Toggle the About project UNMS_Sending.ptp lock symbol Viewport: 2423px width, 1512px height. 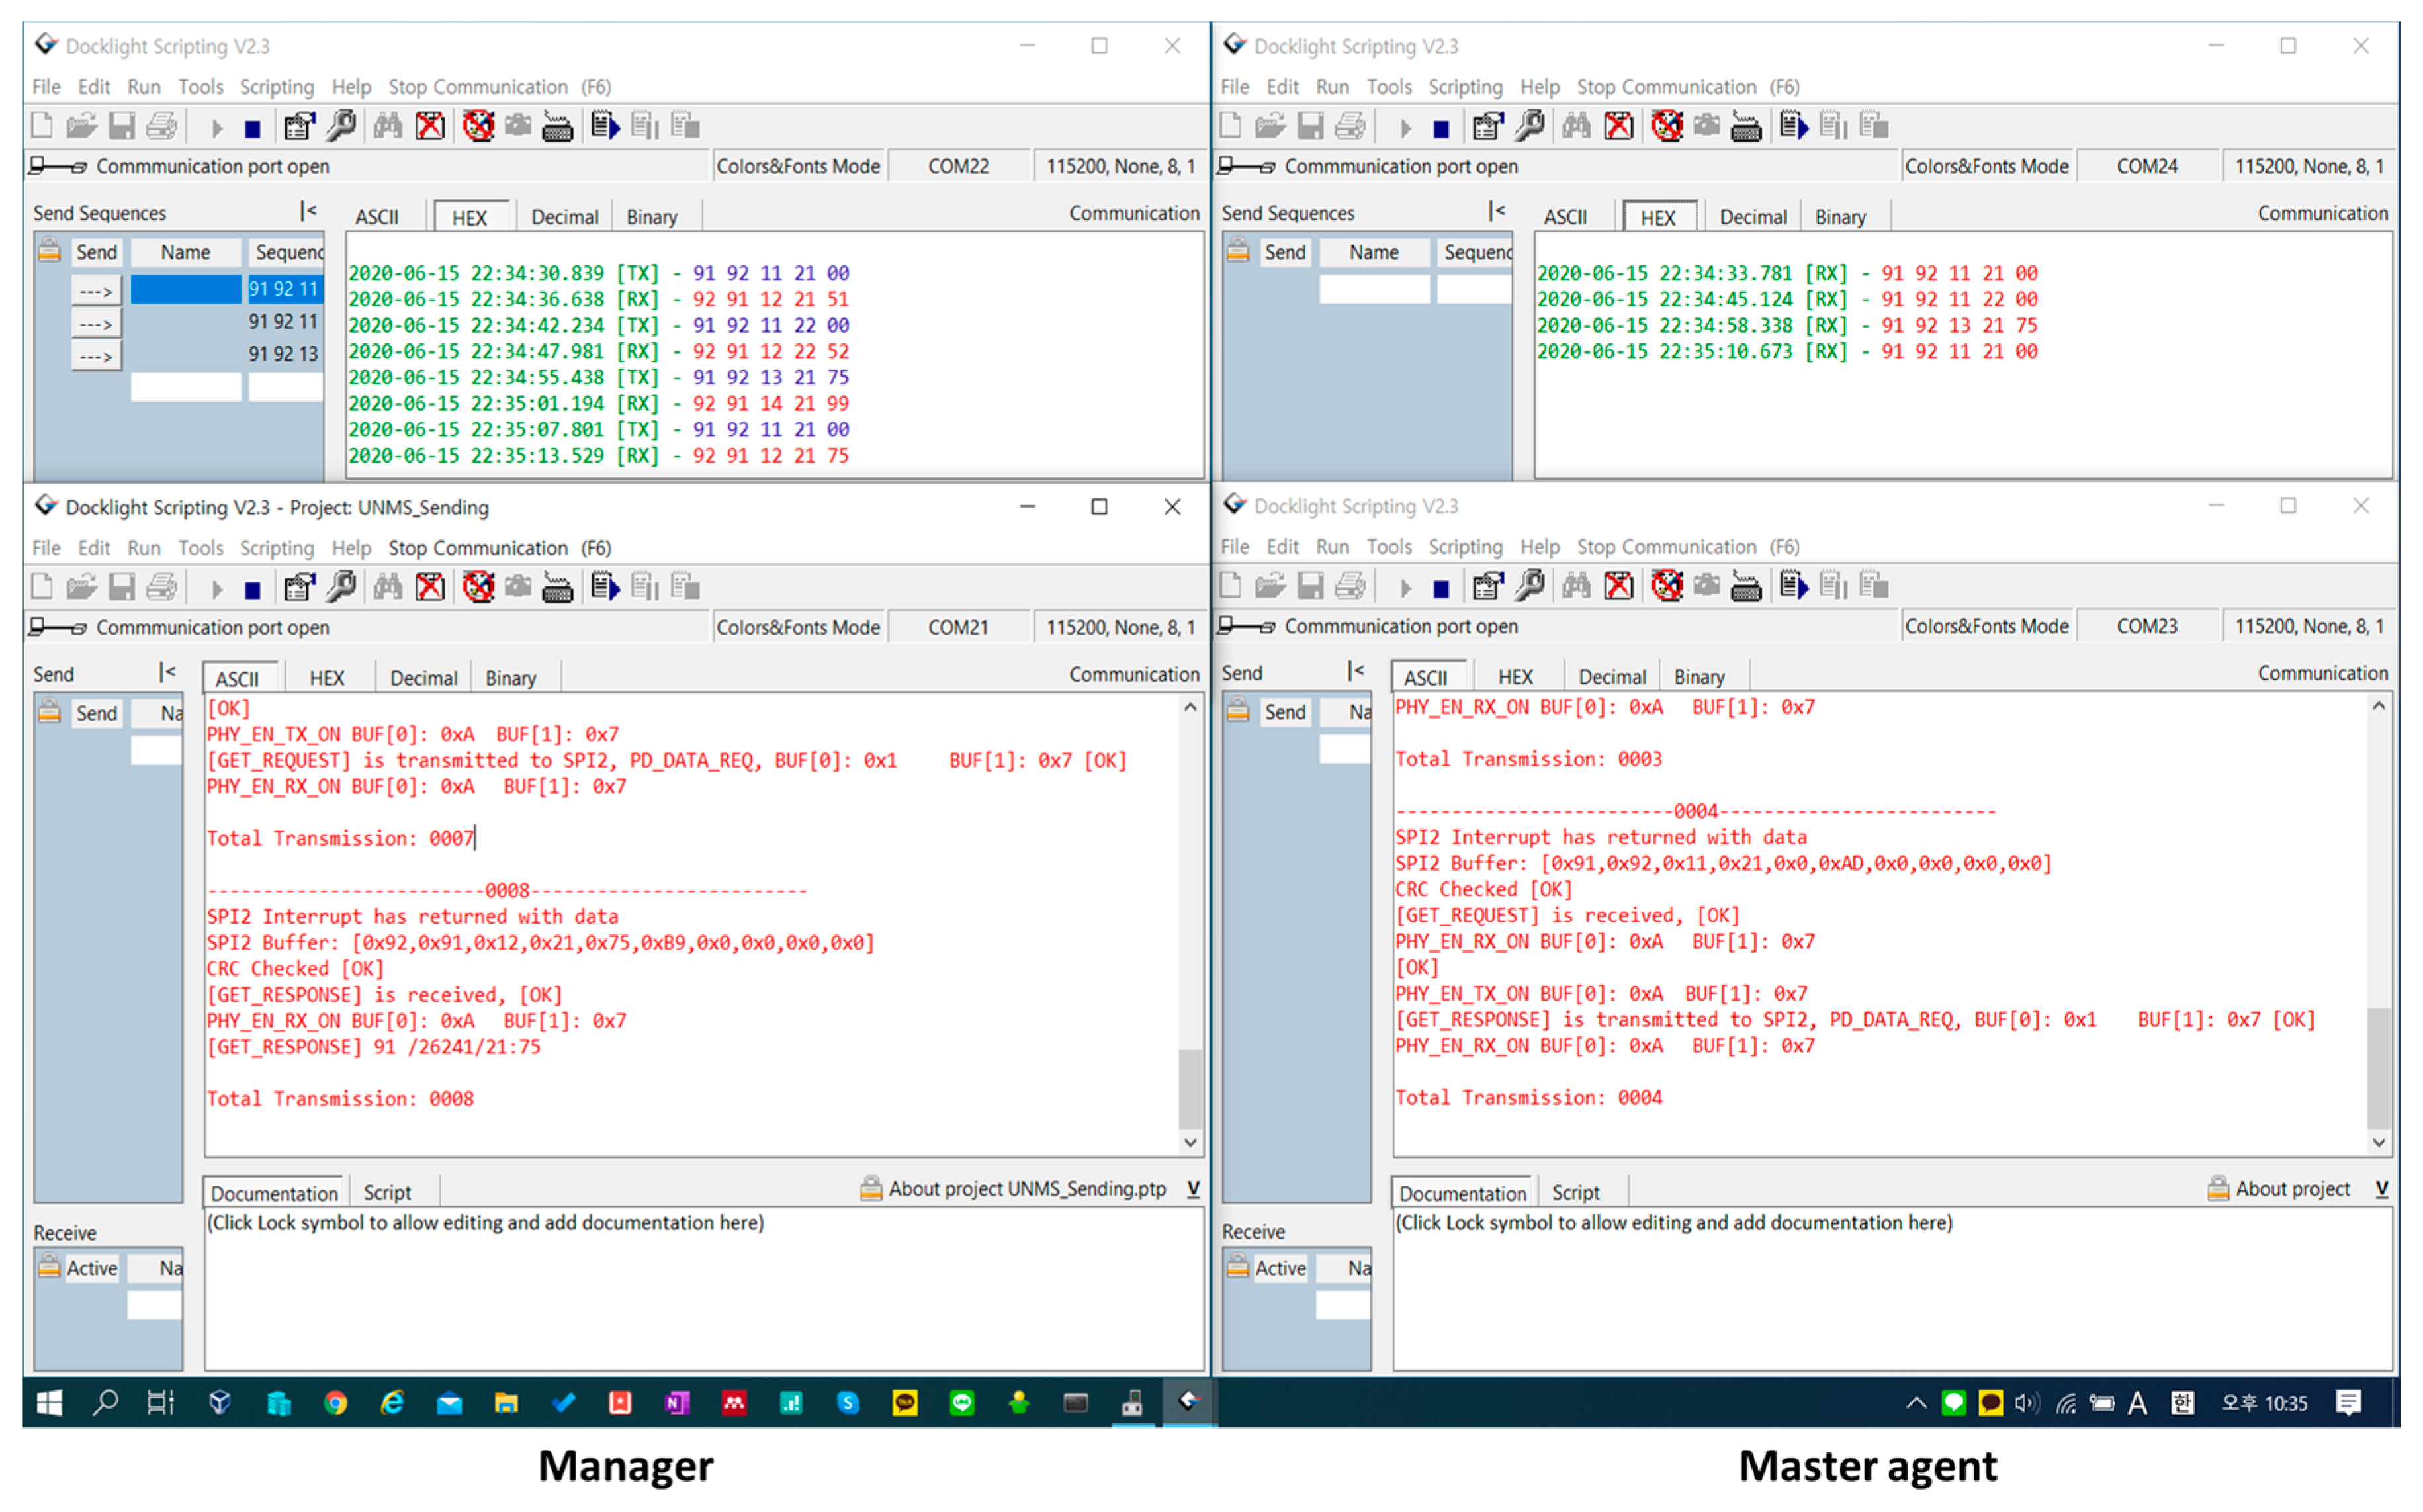(x=871, y=1189)
